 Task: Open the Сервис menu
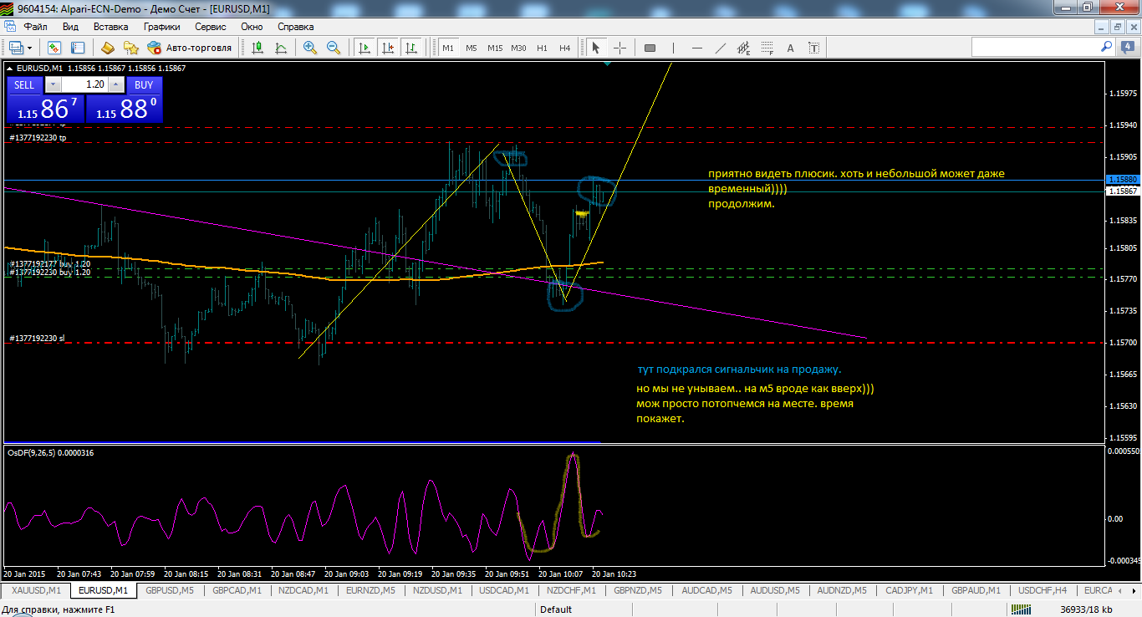pos(210,26)
